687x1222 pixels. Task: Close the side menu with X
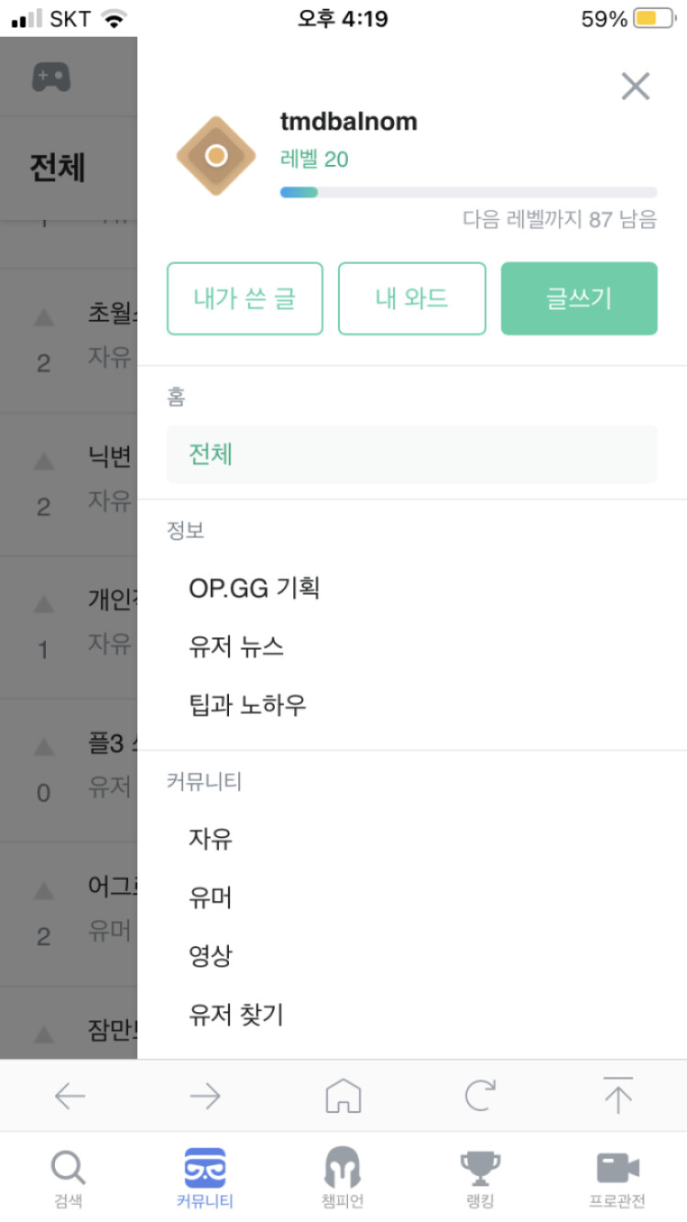pos(635,86)
